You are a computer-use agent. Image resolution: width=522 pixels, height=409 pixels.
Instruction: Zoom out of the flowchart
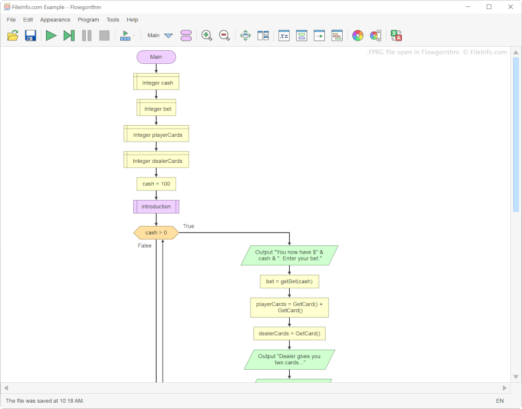(225, 35)
